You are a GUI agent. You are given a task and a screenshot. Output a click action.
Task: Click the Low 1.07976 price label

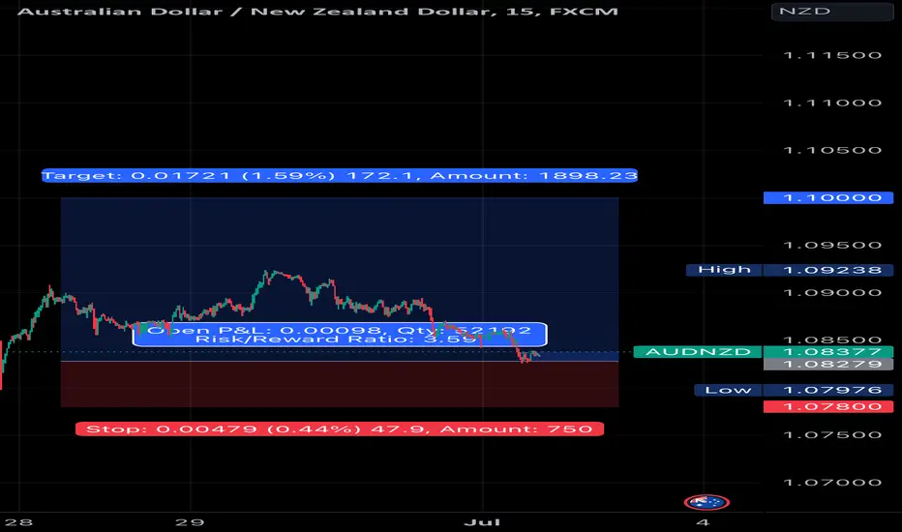click(794, 390)
